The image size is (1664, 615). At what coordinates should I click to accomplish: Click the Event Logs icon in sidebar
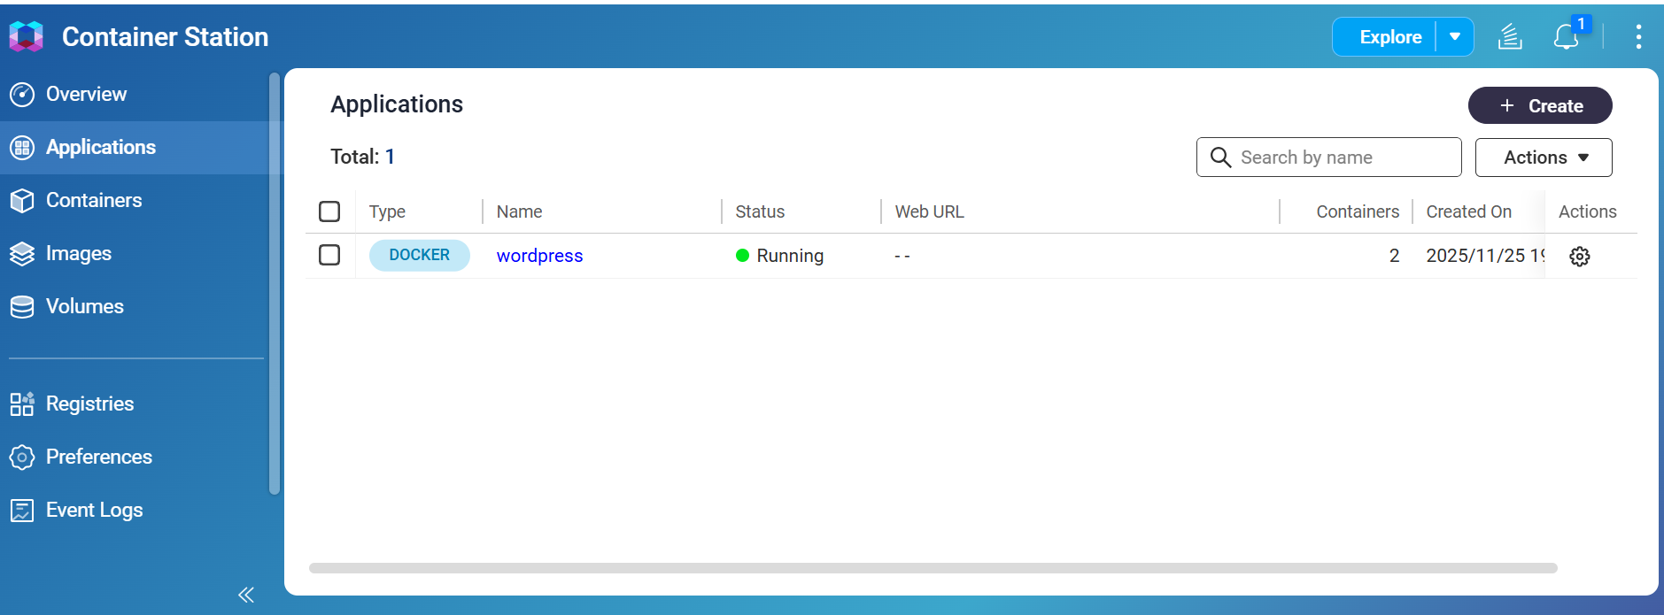click(22, 511)
